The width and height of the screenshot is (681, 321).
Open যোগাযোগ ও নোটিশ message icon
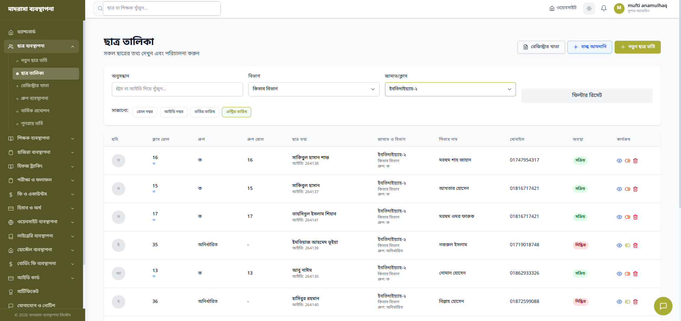(11, 306)
